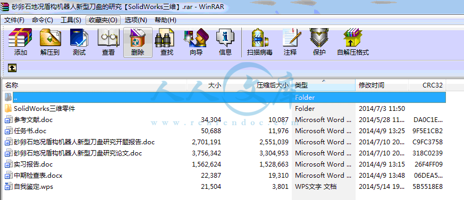Click modified time 2014/4/9 13:48

[x=382, y=176]
